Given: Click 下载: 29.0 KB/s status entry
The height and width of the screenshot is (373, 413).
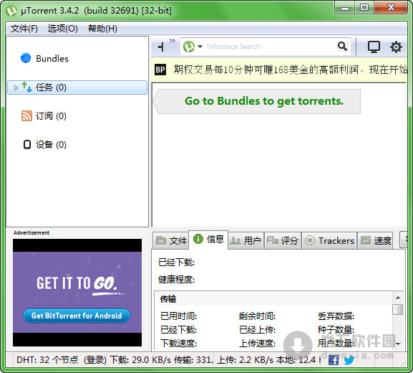Looking at the screenshot, I should pyautogui.click(x=140, y=360).
